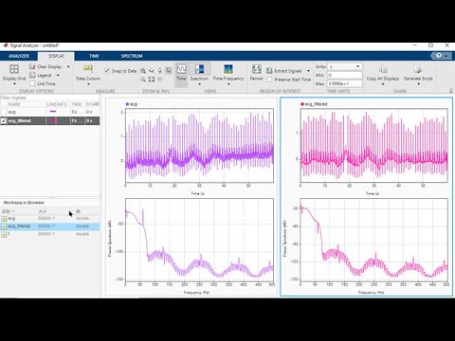Image resolution: width=455 pixels, height=341 pixels.
Task: Enable the Panner tool
Action: click(257, 72)
